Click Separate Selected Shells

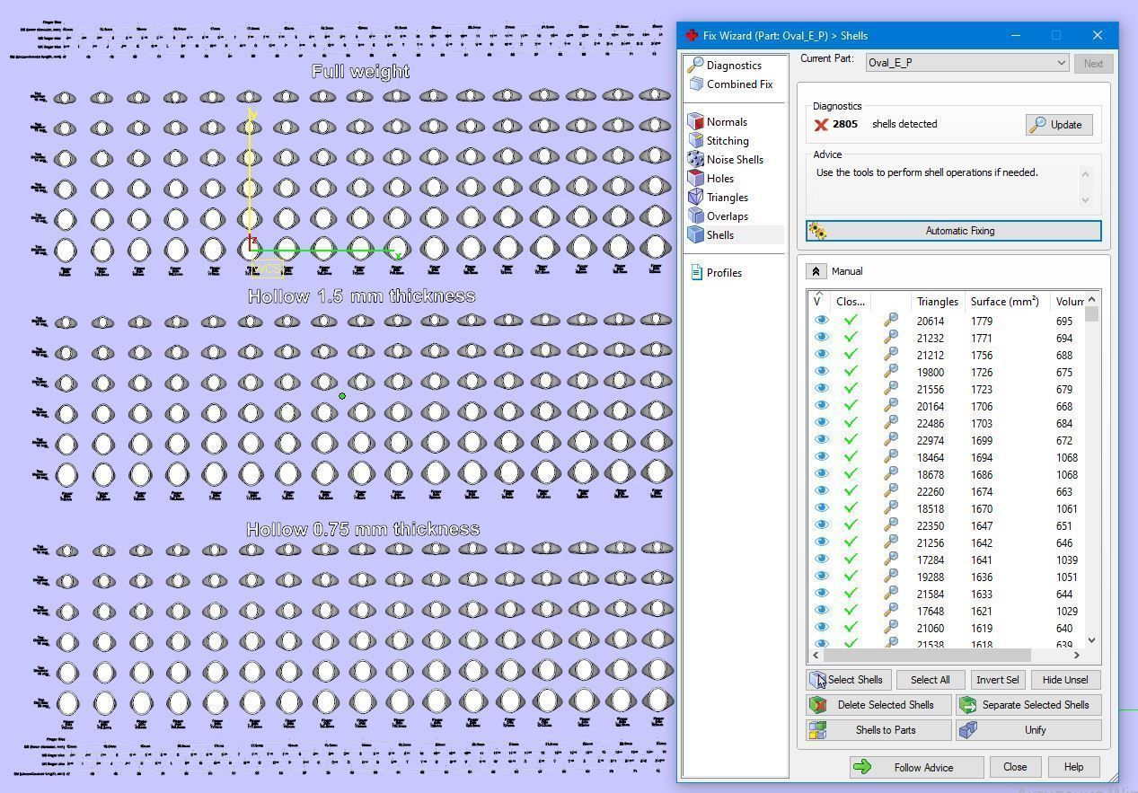click(1029, 705)
